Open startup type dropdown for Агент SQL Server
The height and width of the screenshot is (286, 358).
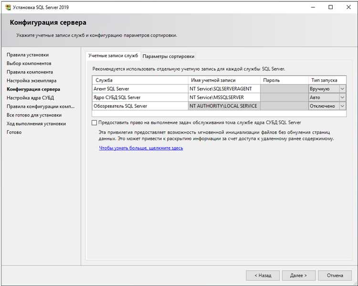(342, 89)
